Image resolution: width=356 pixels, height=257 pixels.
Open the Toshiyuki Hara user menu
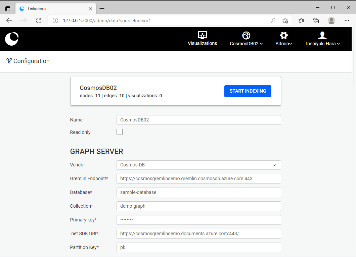322,39
